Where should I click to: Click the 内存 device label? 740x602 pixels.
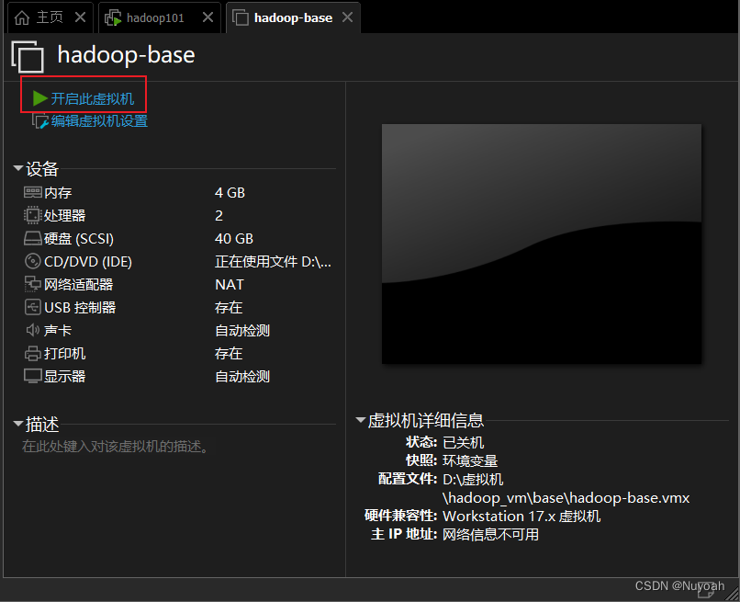coord(58,192)
